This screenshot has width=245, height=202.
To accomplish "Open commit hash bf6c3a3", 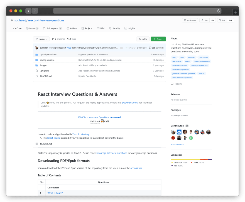I will coord(132,48).
